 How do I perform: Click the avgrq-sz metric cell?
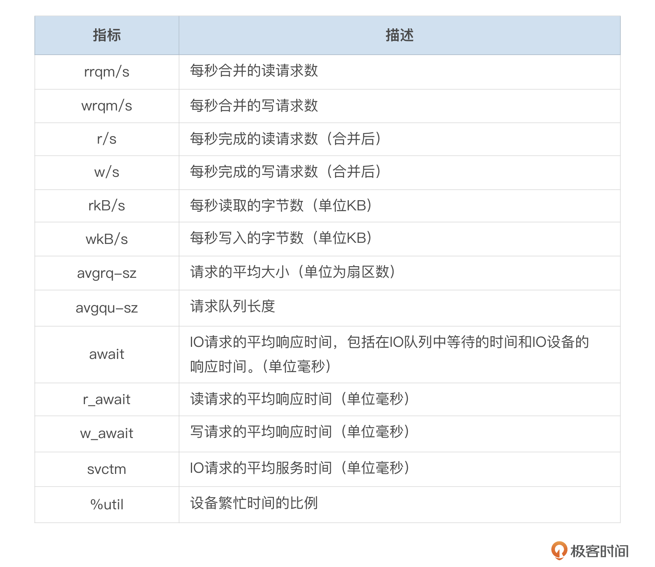pyautogui.click(x=107, y=273)
